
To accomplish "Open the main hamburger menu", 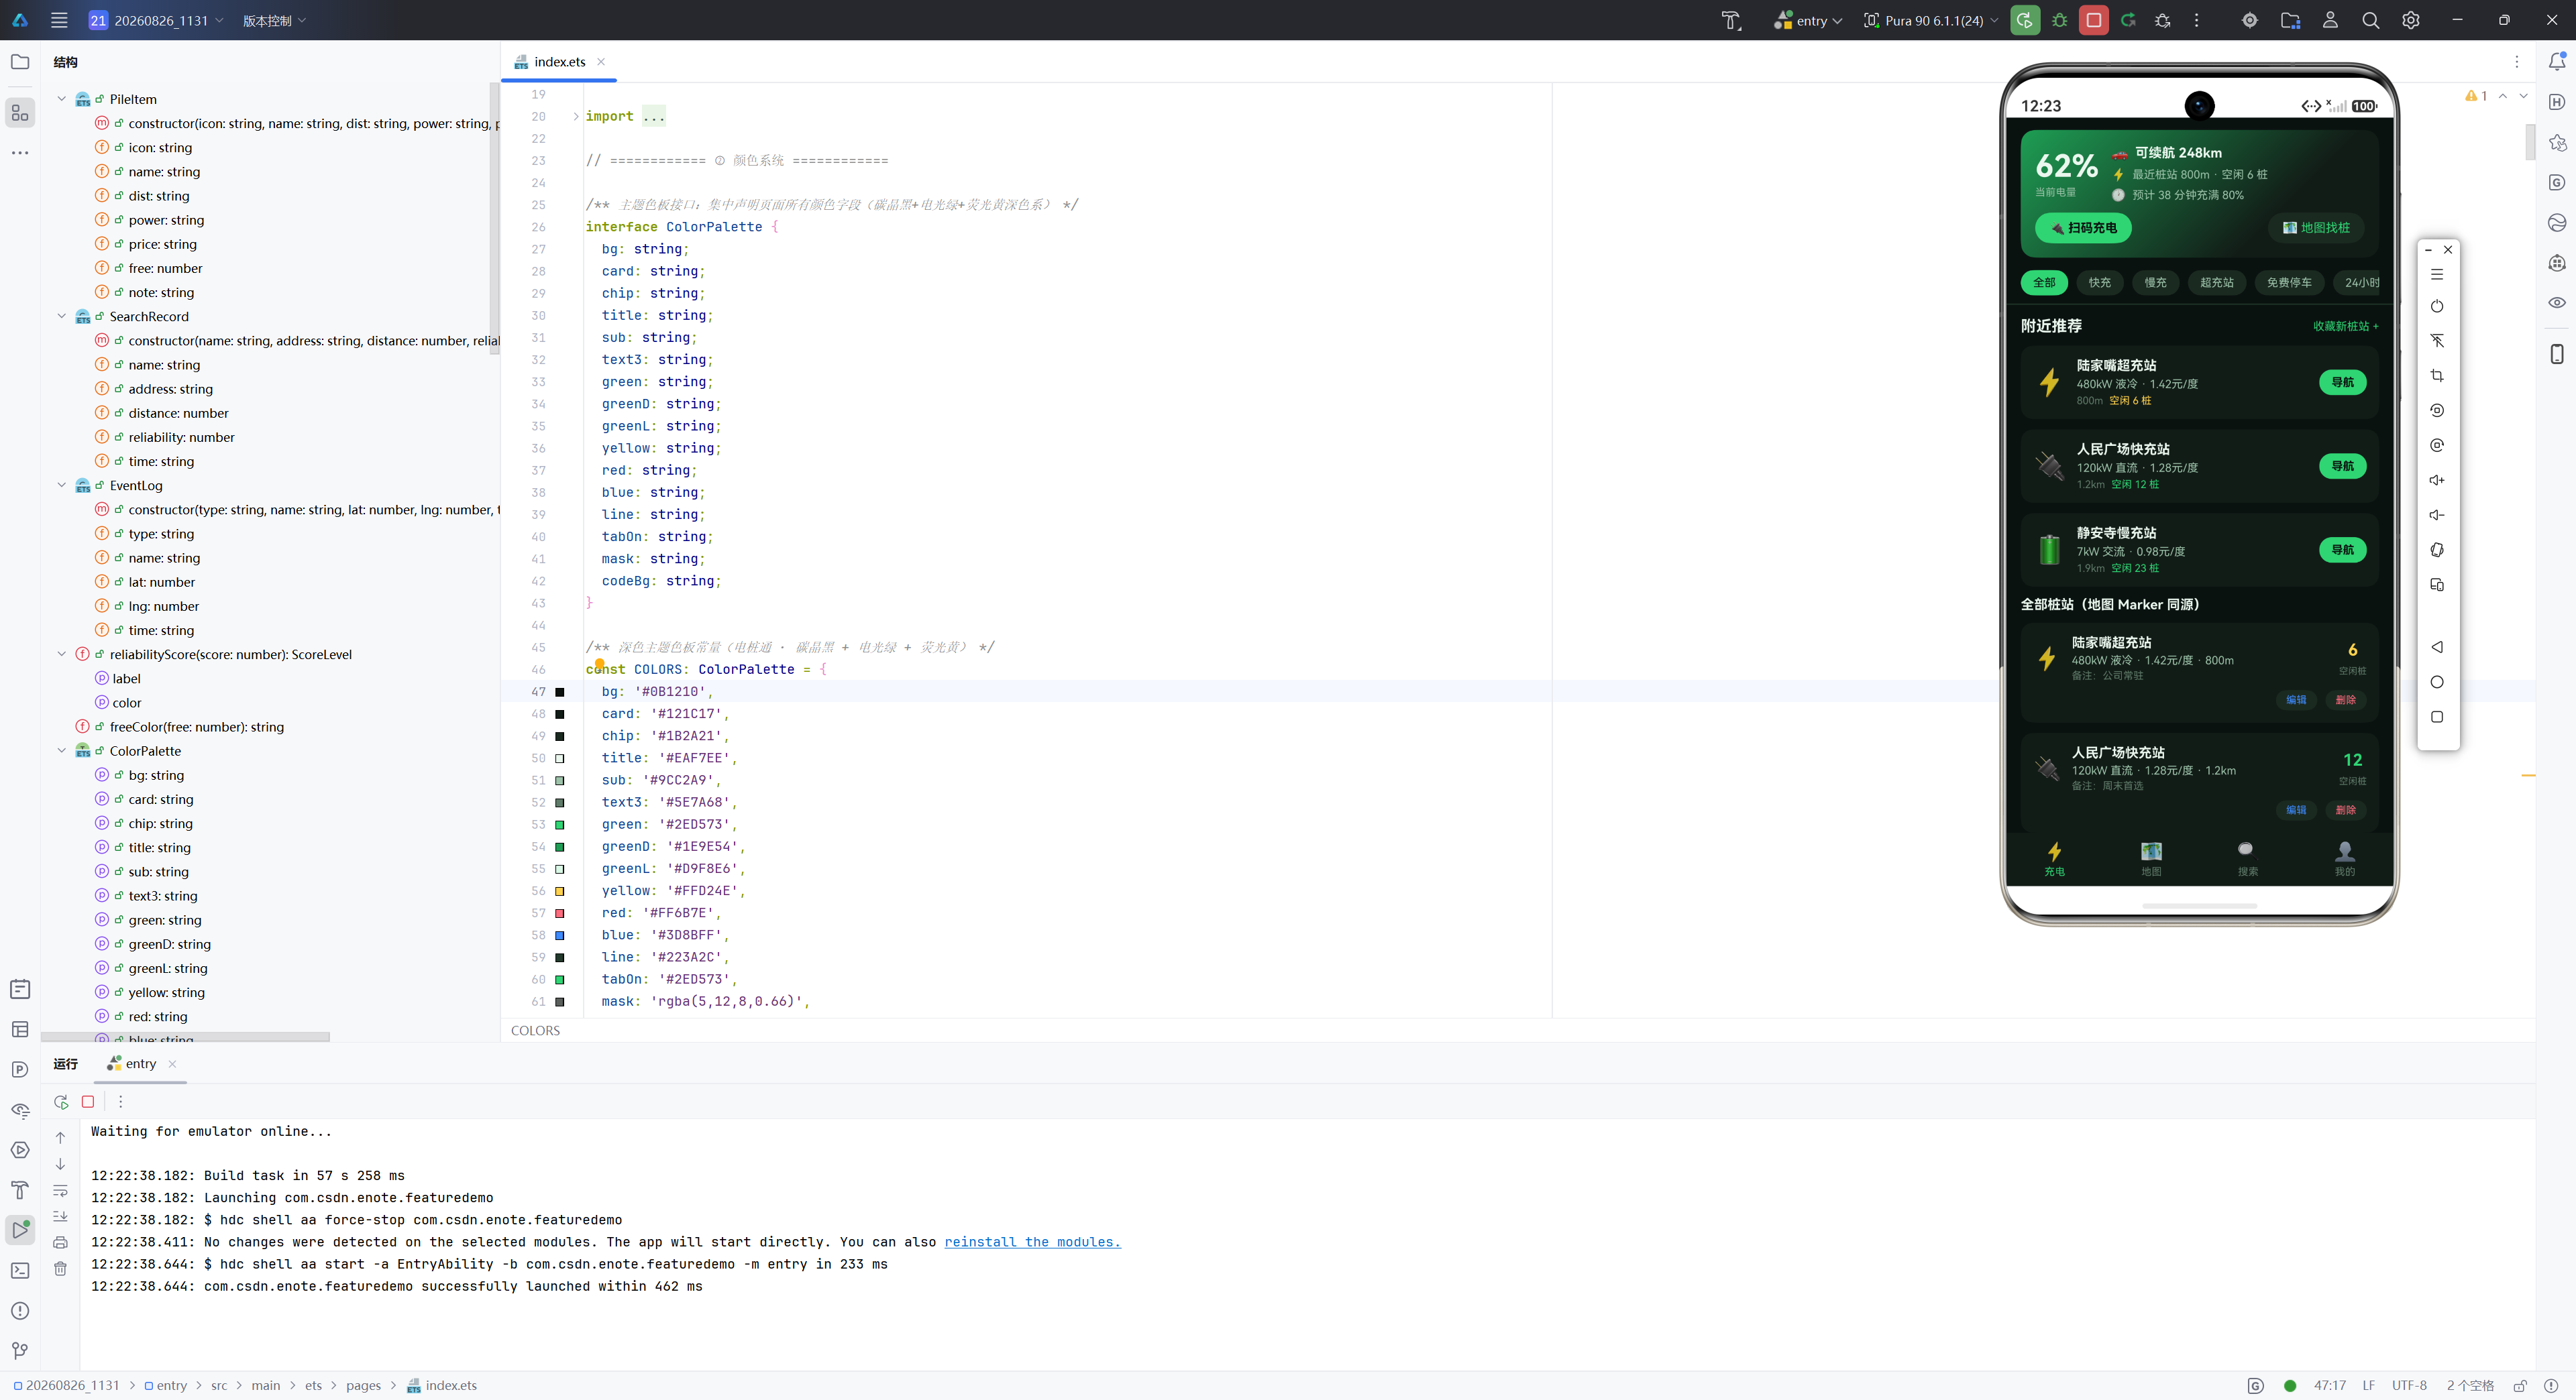I will pos(59,20).
